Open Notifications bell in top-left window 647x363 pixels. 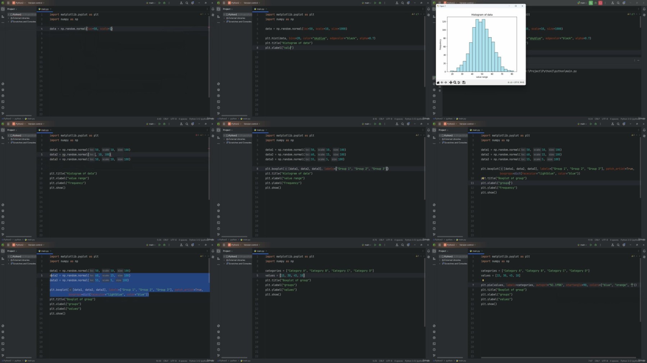(x=213, y=9)
